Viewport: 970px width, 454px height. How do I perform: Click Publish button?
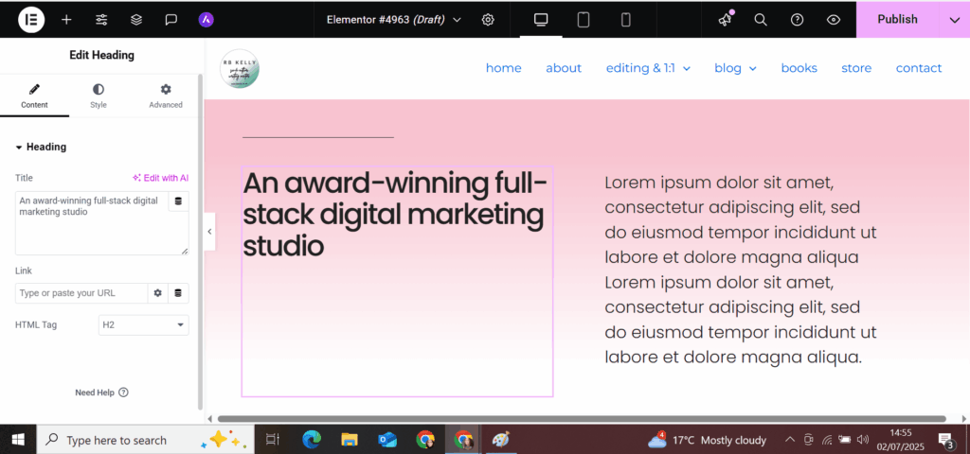point(897,20)
